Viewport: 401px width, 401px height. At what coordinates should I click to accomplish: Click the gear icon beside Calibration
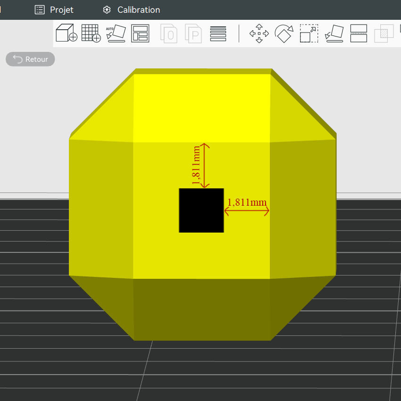(107, 10)
